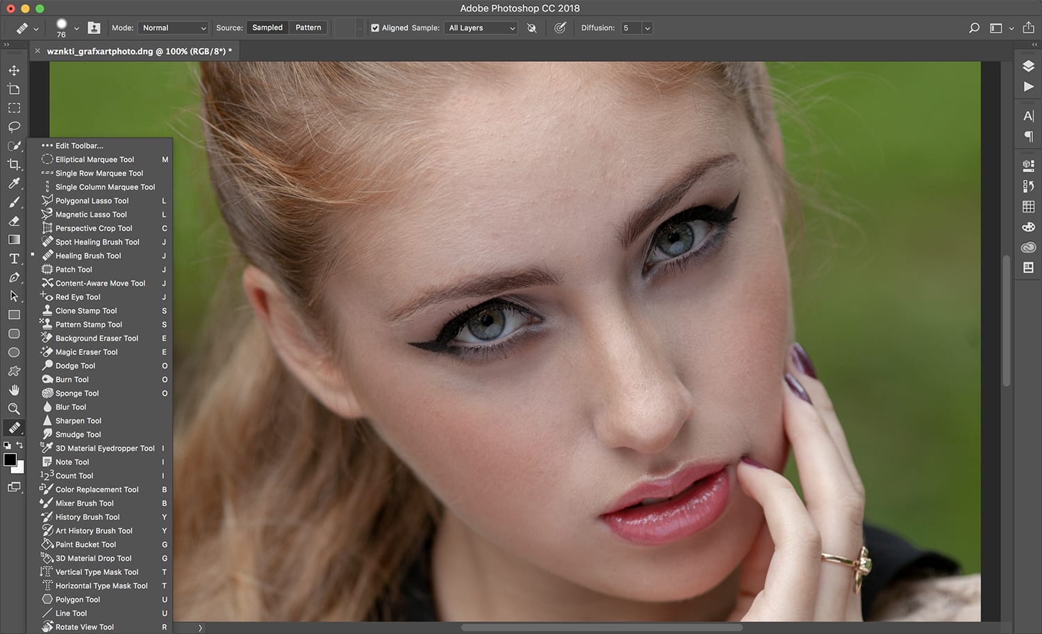This screenshot has width=1042, height=634.
Task: Toggle the Aligned checkbox
Action: (x=375, y=28)
